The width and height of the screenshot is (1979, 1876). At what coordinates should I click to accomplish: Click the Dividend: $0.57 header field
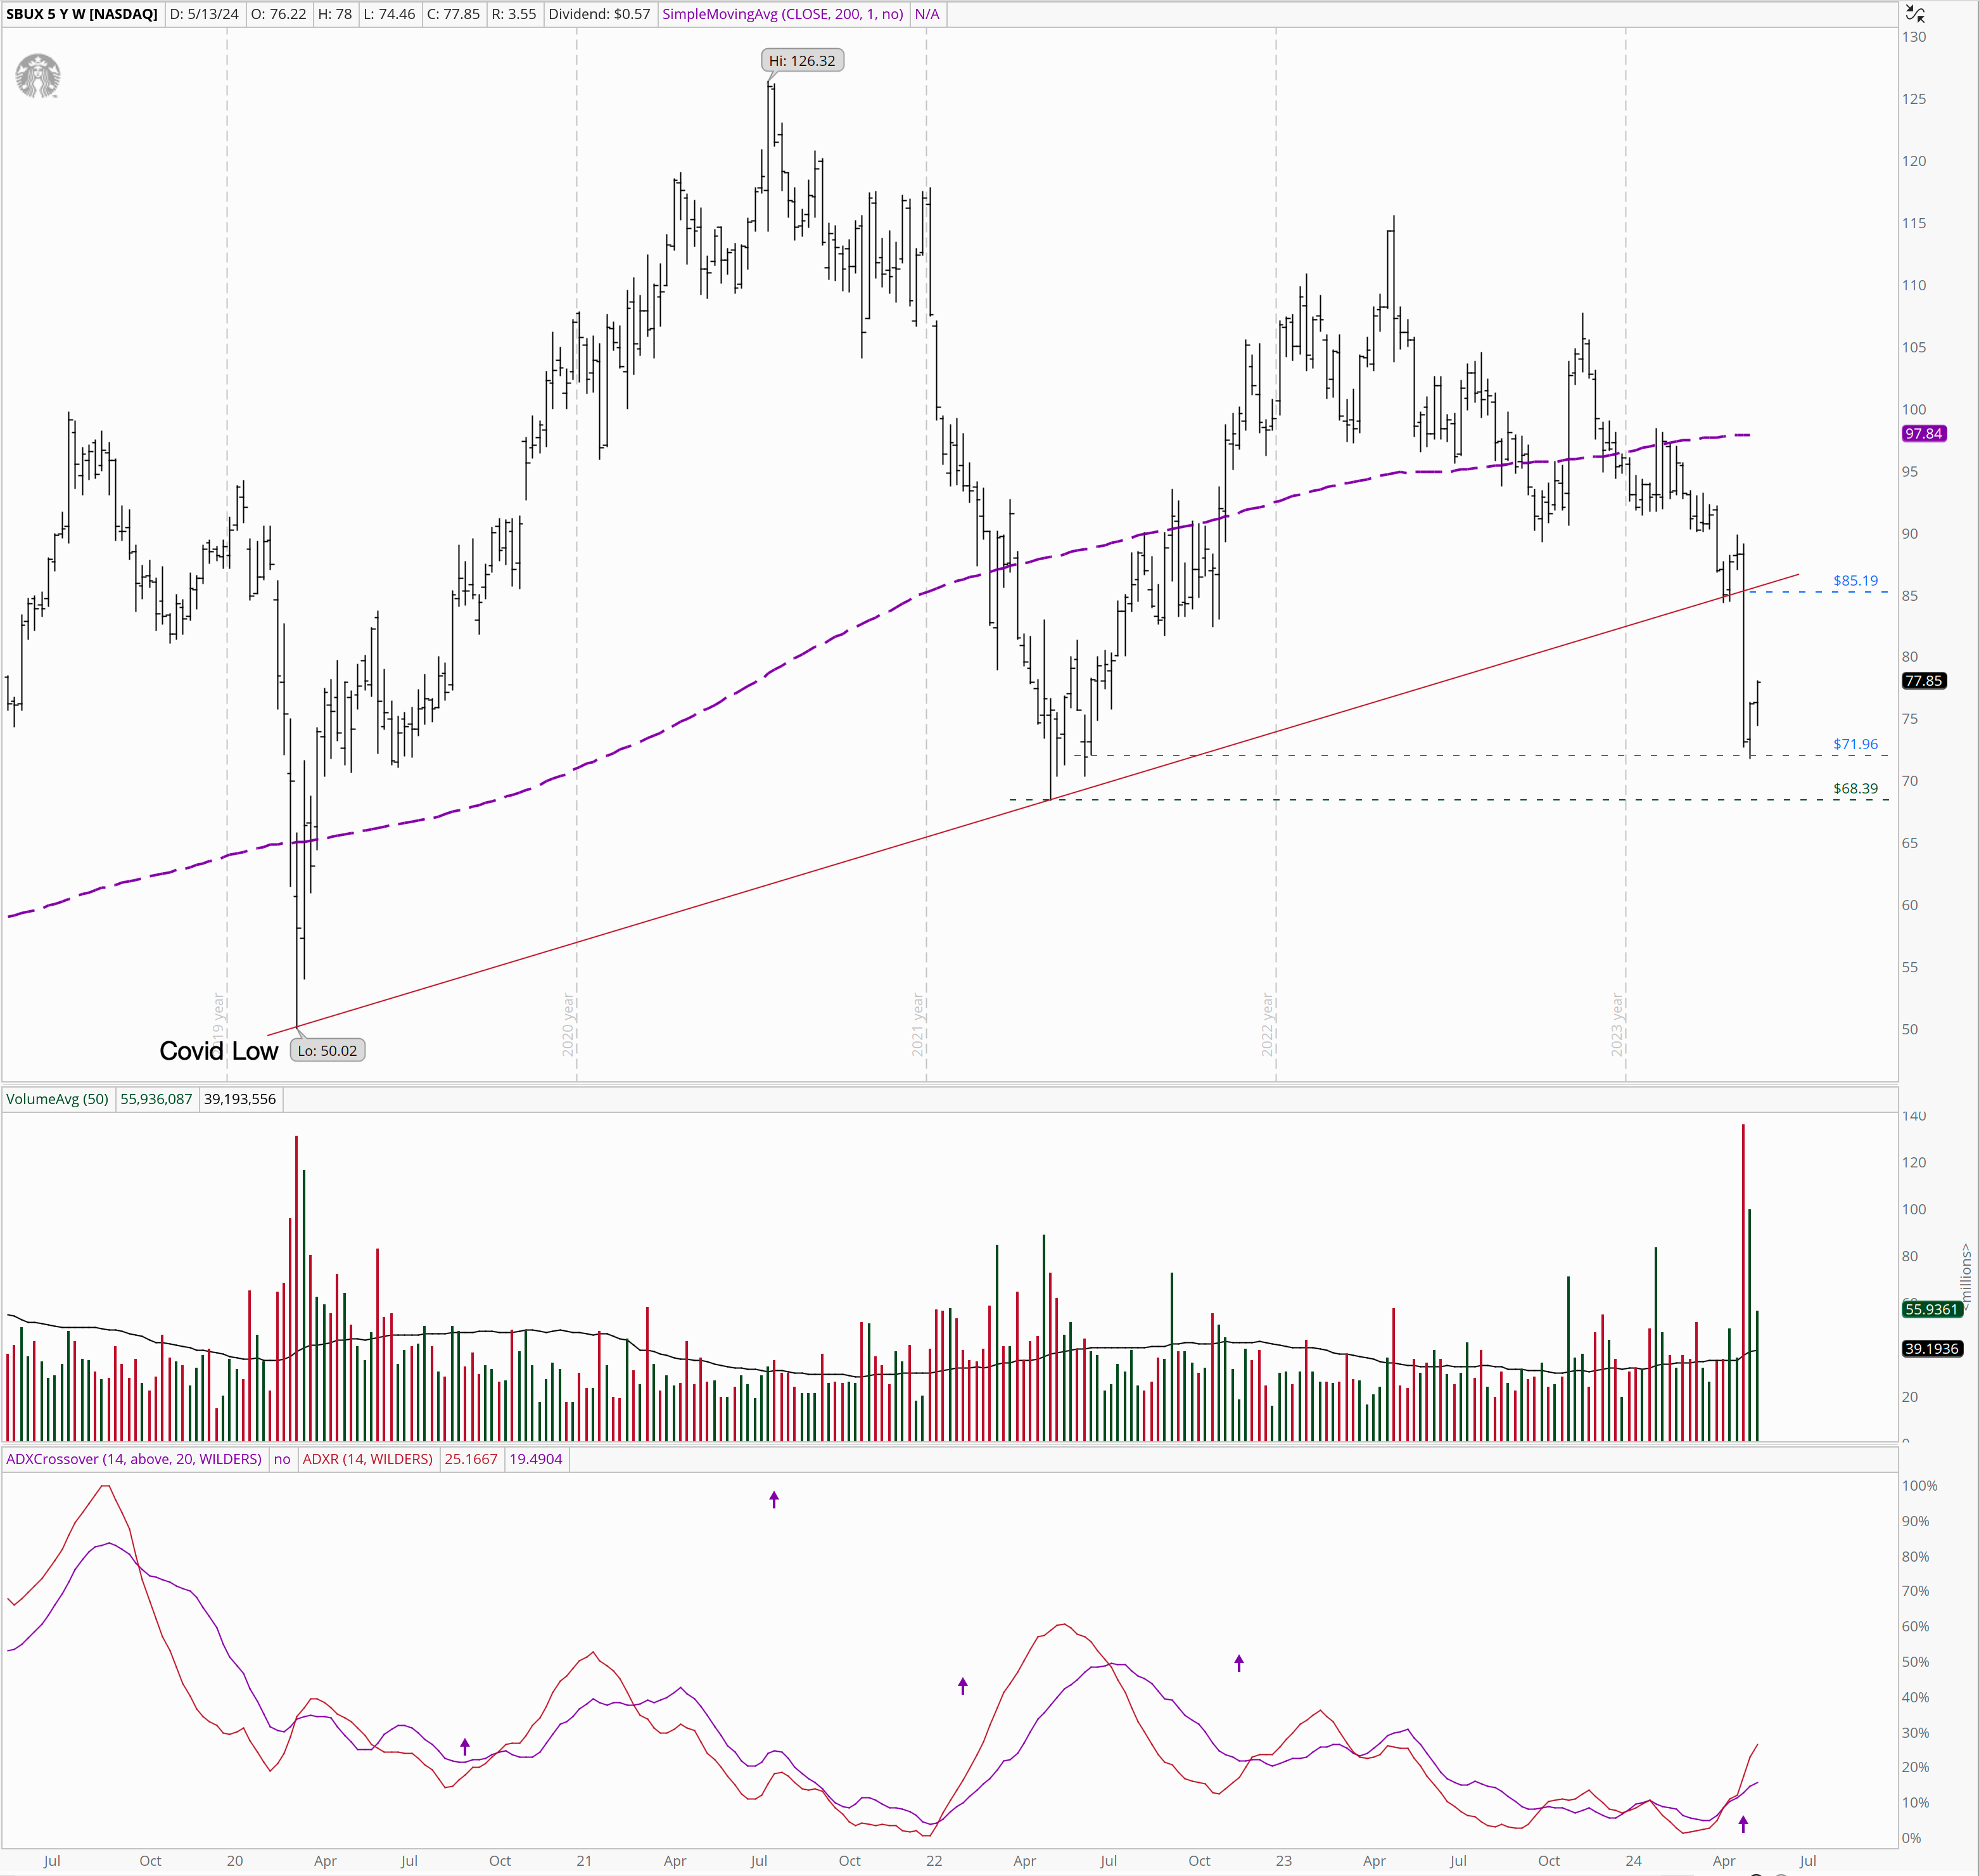point(599,14)
